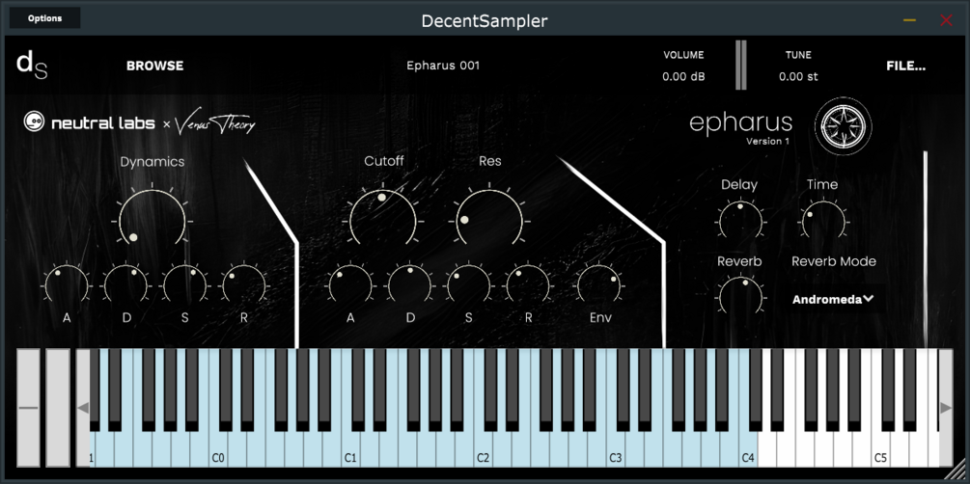This screenshot has width=970, height=484.
Task: Click the modulation wheel
Action: 58,408
